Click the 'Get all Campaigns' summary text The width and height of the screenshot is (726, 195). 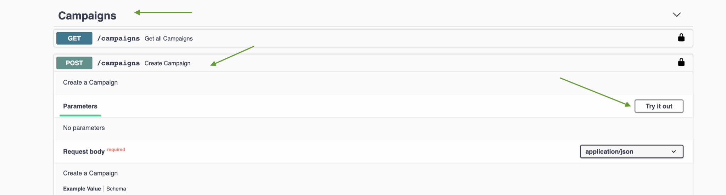(x=169, y=39)
